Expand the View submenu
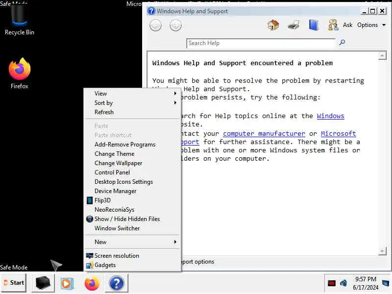 coord(132,94)
